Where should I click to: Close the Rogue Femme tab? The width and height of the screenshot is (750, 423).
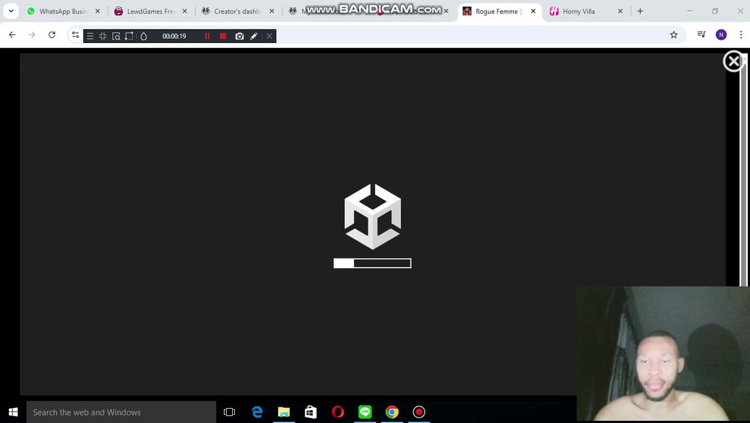coord(533,11)
